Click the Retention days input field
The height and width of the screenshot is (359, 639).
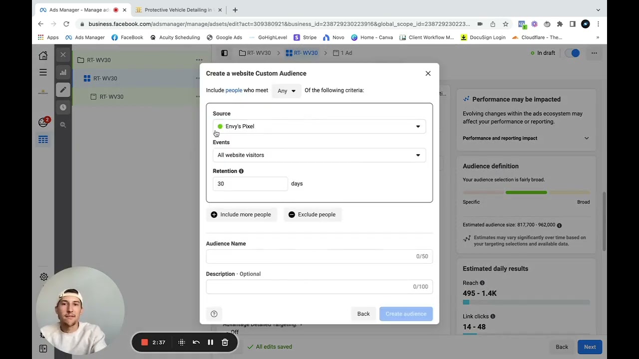point(250,183)
